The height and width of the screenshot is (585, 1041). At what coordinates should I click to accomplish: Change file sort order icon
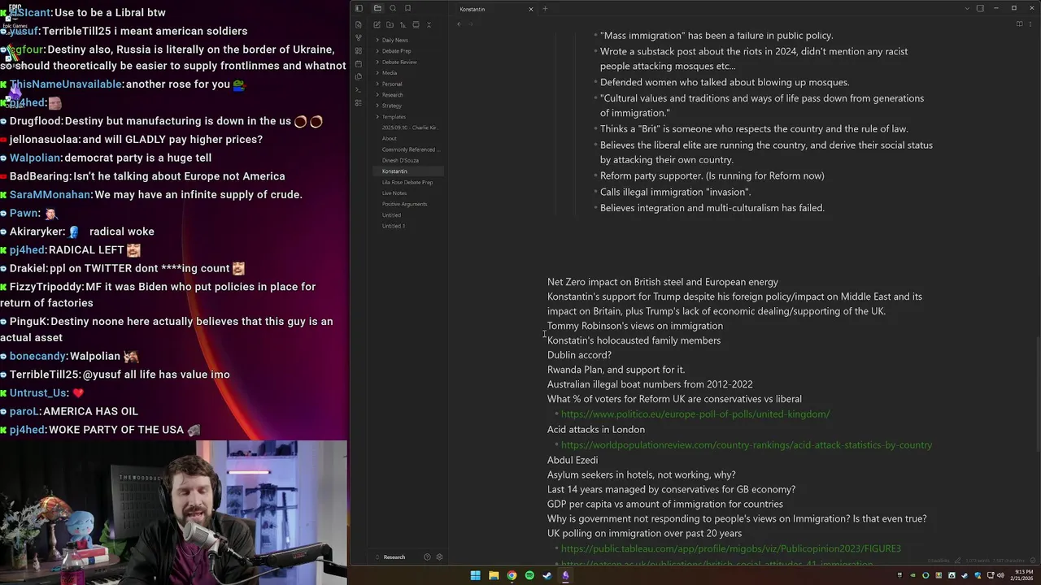click(x=403, y=24)
